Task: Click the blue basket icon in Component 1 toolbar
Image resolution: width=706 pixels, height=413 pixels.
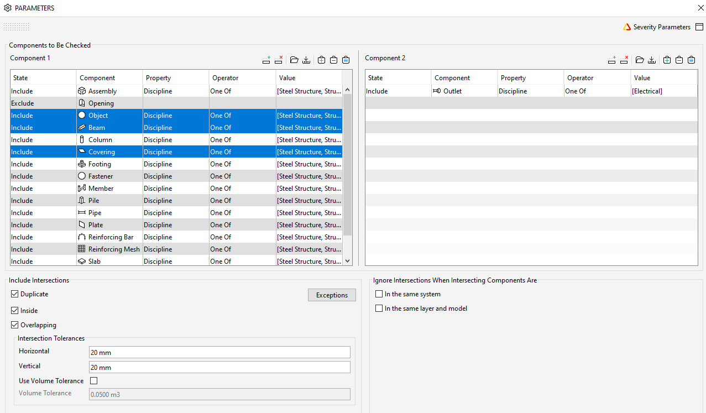Action: (x=346, y=60)
